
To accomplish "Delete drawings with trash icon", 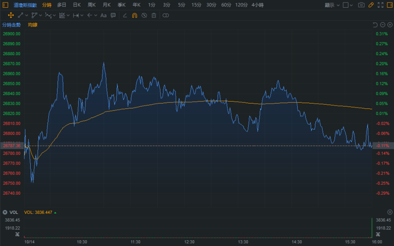I will pyautogui.click(x=154, y=15).
